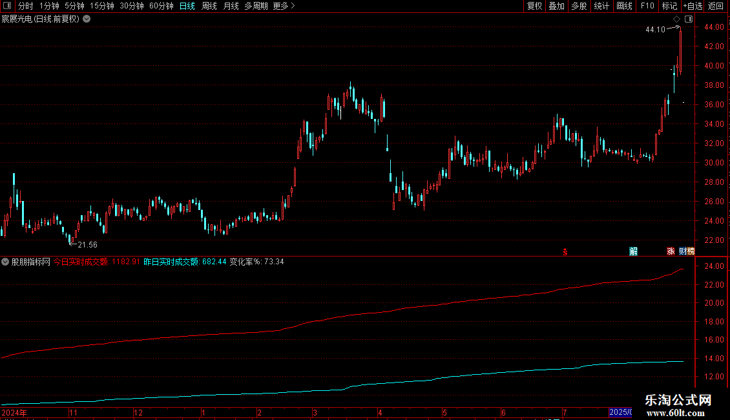Click the 股朋指标网 indicator name
Screen dimensions: 730x420
click(31, 262)
